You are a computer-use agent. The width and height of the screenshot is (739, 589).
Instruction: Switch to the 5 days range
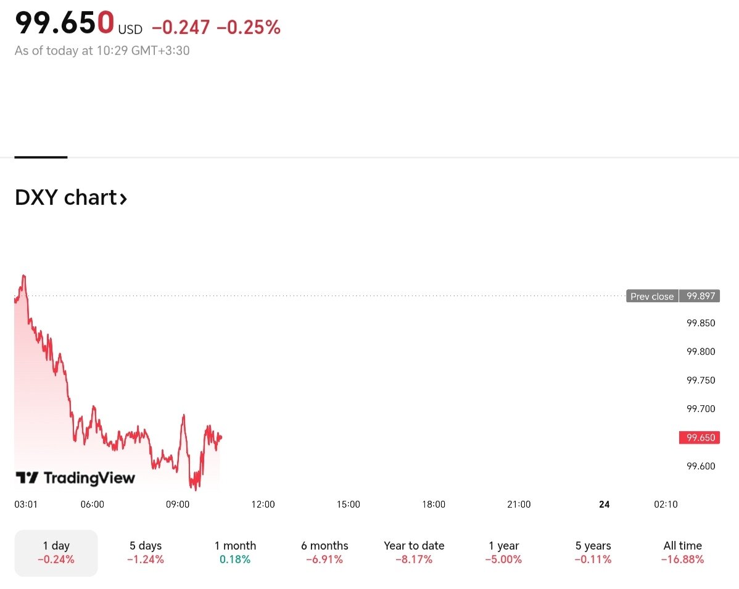[x=146, y=553]
